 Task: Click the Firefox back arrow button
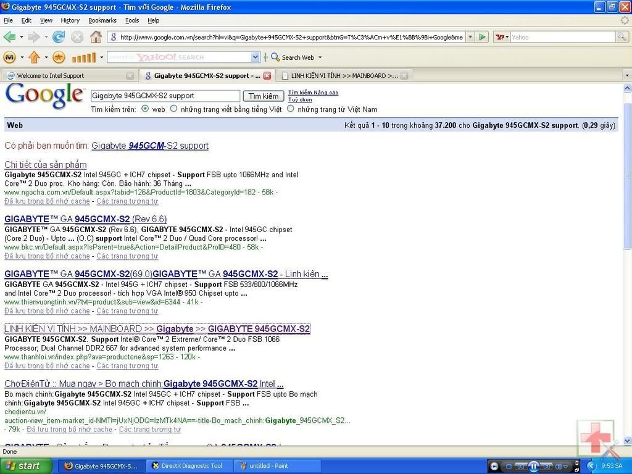pos(10,37)
